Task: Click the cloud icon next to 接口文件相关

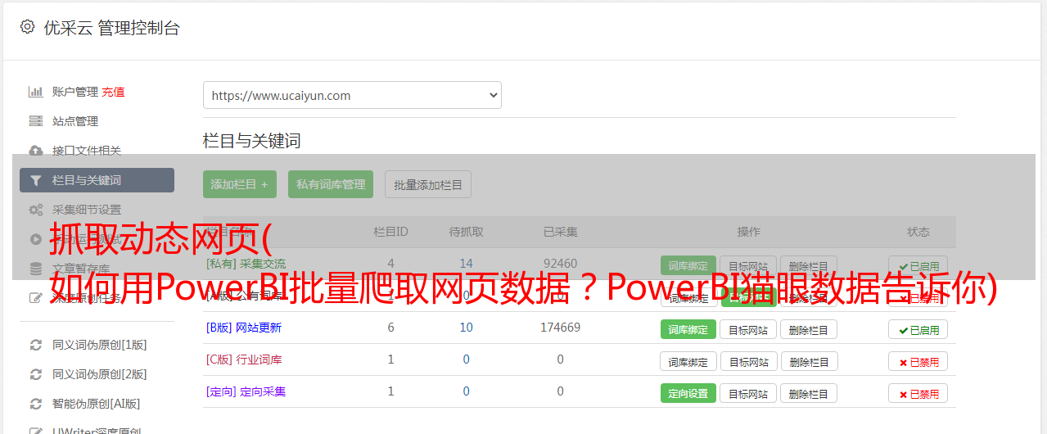Action: [x=36, y=151]
